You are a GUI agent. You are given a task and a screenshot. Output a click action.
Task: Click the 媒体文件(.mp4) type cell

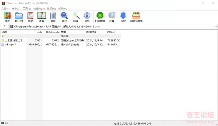pyautogui.click(x=70, y=44)
